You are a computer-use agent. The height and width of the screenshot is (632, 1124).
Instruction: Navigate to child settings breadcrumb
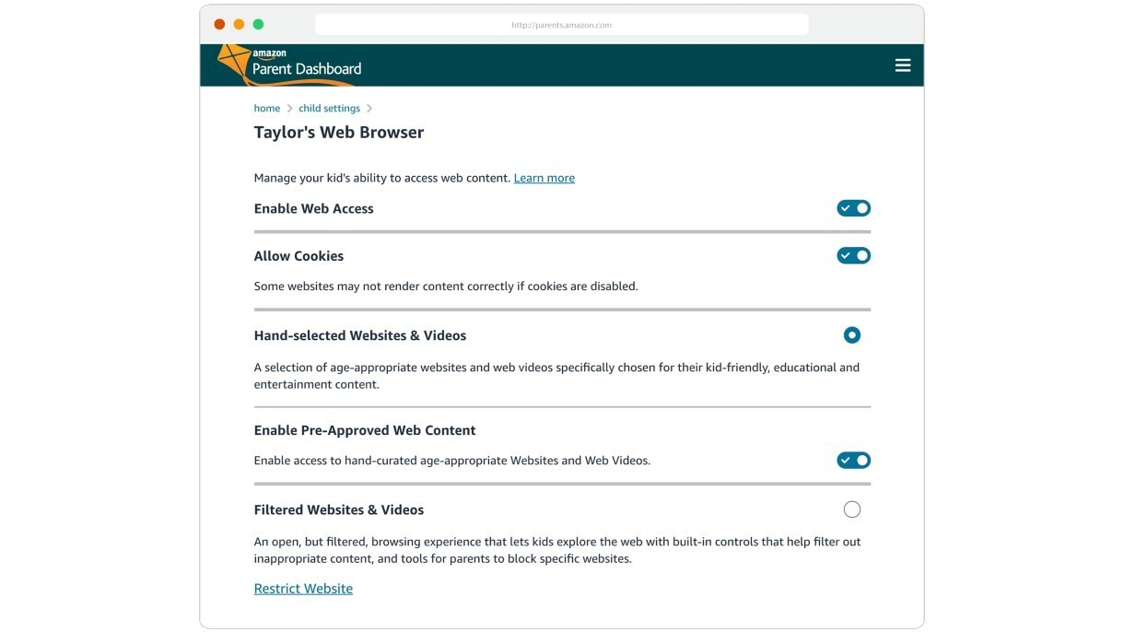pyautogui.click(x=329, y=109)
